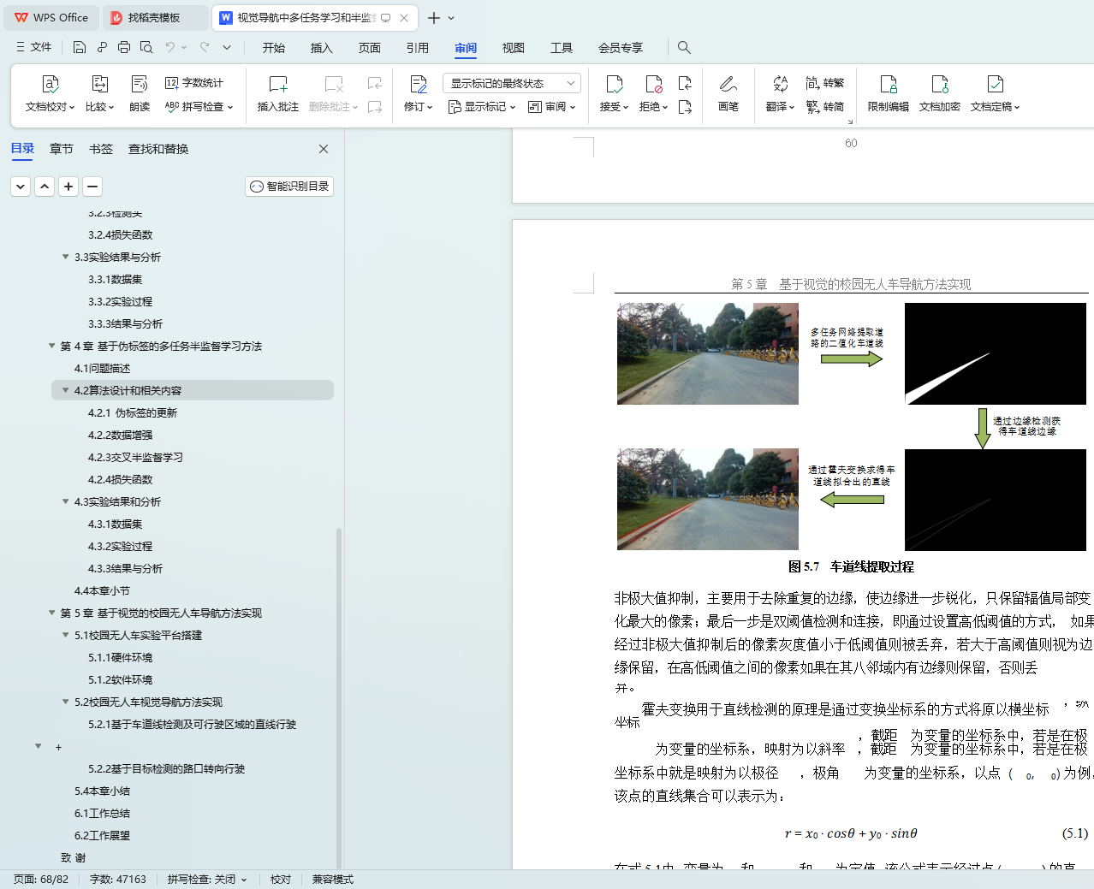
Task: Convert text with 转简
Action: [825, 107]
